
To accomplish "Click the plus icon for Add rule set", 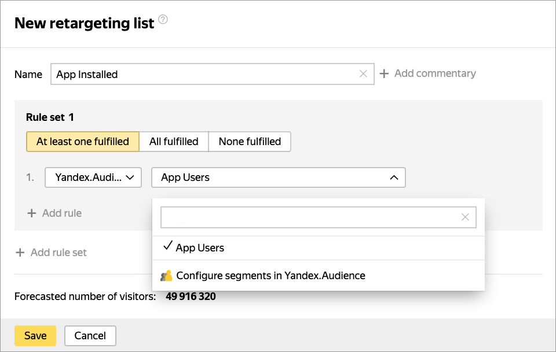I will coord(20,253).
